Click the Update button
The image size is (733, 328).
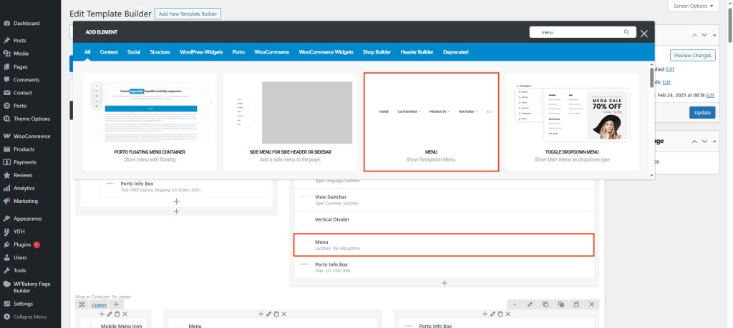pyautogui.click(x=702, y=112)
